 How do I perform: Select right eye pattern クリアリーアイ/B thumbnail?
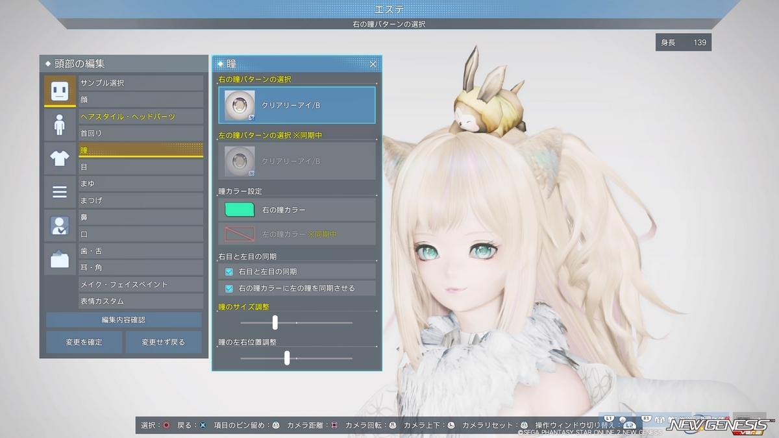tap(240, 105)
